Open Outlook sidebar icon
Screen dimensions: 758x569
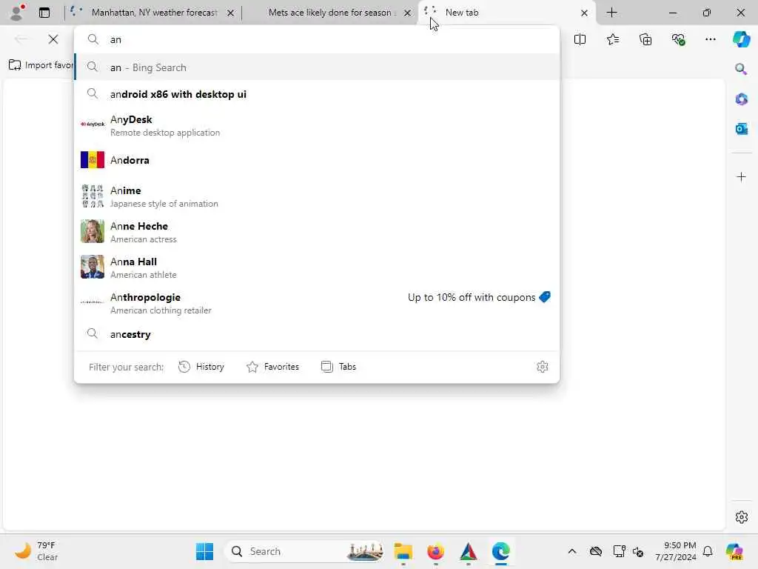(741, 129)
